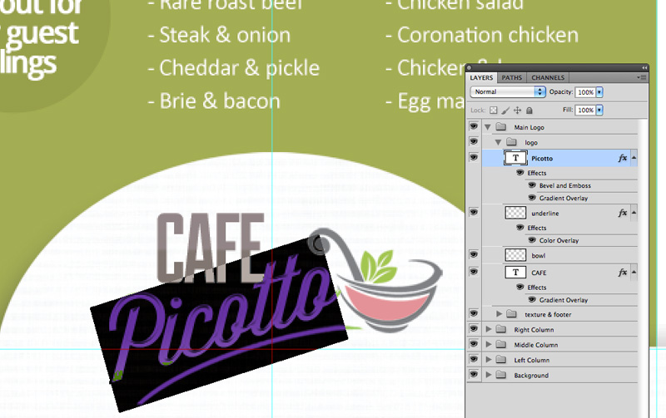Click the lock transparent pixels icon
This screenshot has height=418, width=666.
pyautogui.click(x=493, y=111)
